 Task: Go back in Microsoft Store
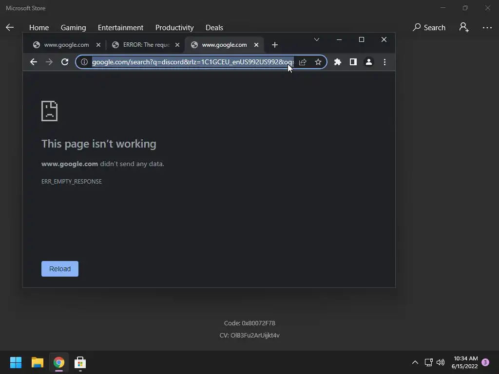click(10, 28)
